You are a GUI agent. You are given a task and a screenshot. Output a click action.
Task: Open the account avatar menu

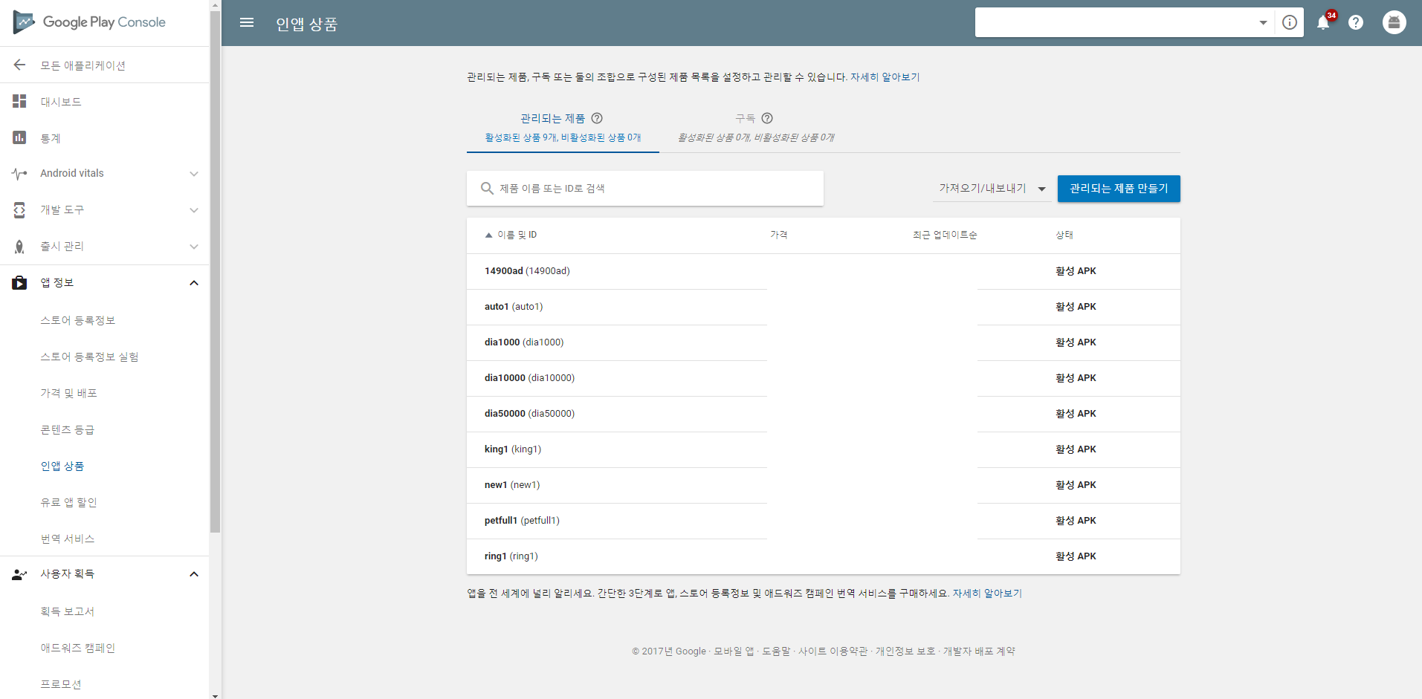1394,22
